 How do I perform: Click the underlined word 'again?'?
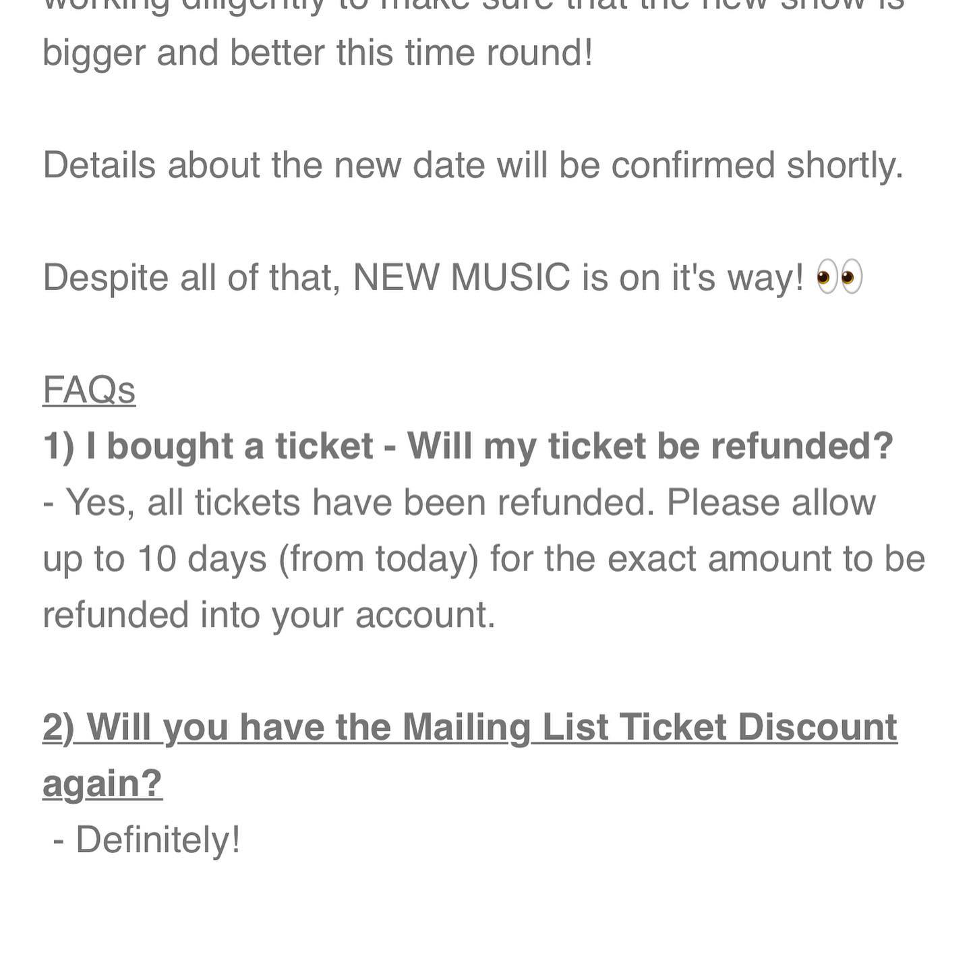(x=102, y=784)
